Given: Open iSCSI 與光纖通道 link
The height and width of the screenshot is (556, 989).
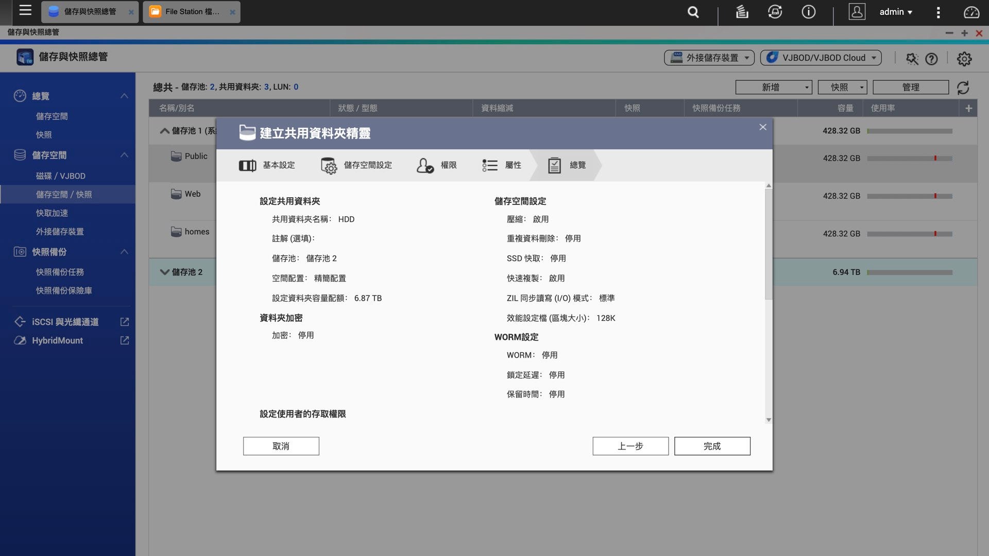Looking at the screenshot, I should (65, 322).
